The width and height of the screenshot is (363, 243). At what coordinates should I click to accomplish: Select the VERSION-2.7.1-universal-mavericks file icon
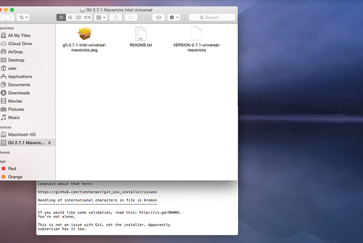click(197, 34)
